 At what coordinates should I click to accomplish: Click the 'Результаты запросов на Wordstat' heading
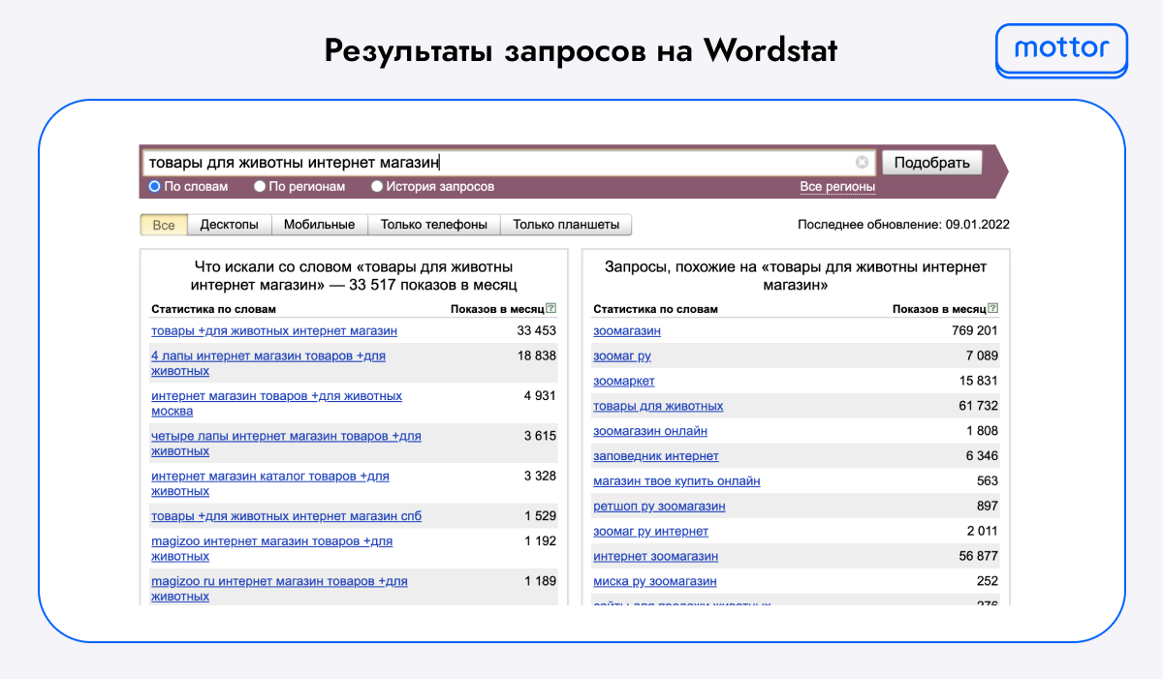point(581,50)
